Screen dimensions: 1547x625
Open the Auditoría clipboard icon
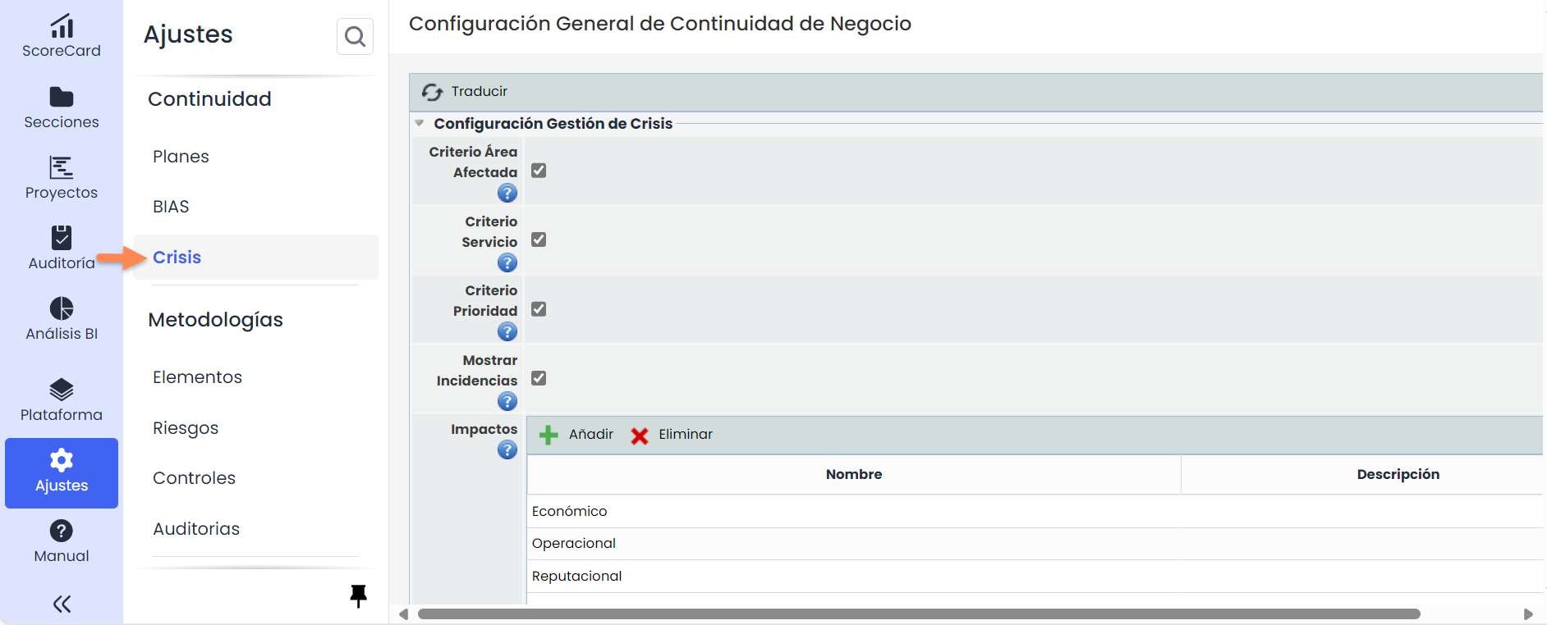(x=62, y=238)
